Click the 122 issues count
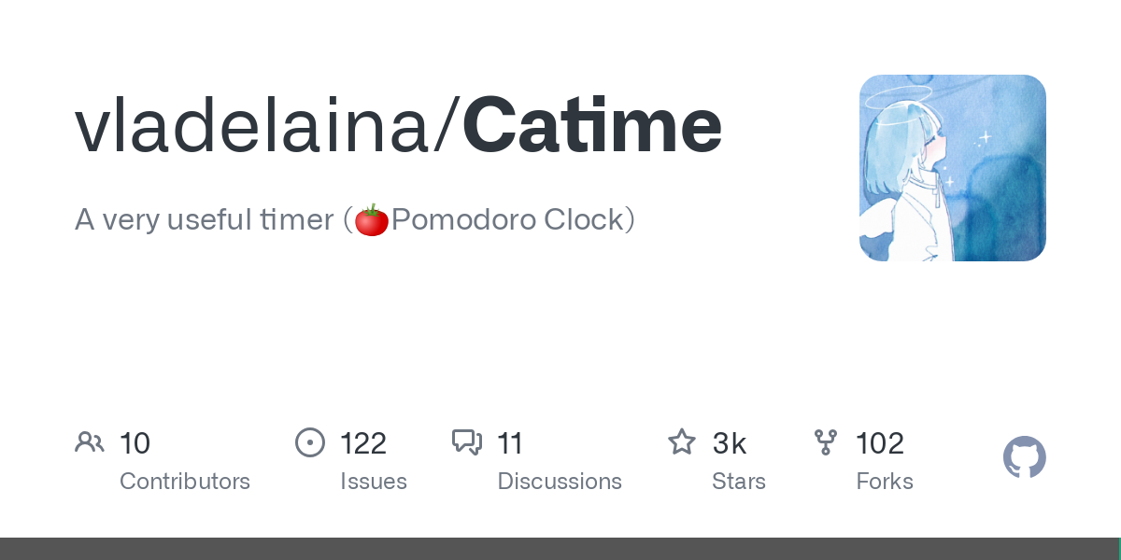 click(x=363, y=443)
